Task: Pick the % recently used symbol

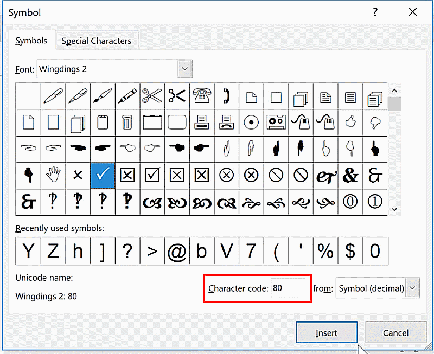Action: [x=325, y=251]
